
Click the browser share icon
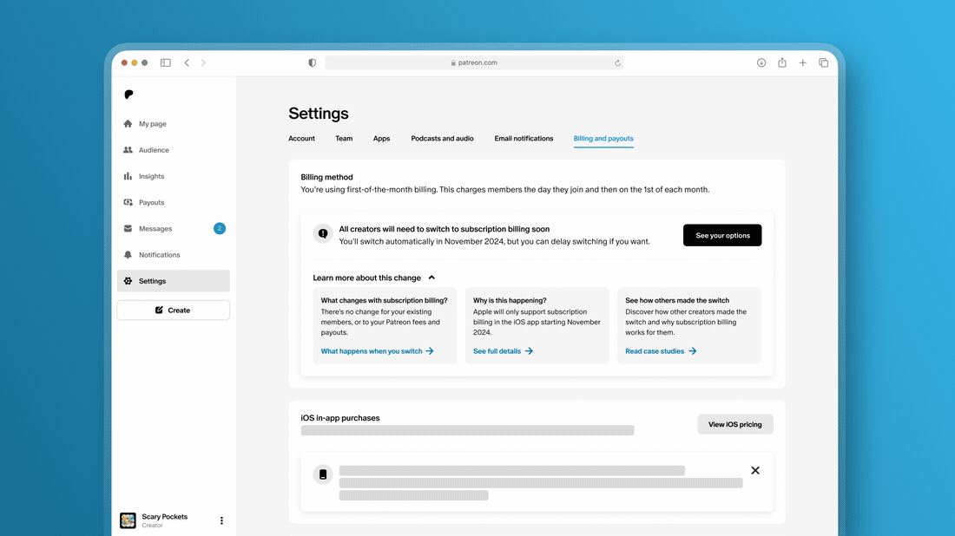(782, 62)
